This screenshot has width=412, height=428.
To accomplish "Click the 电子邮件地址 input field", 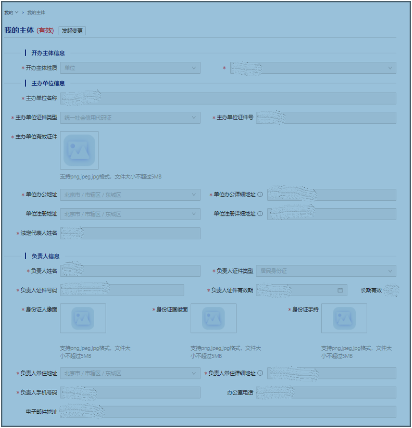I will pos(228,412).
